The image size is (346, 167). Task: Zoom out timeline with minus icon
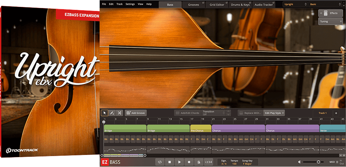pyautogui.click(x=341, y=155)
